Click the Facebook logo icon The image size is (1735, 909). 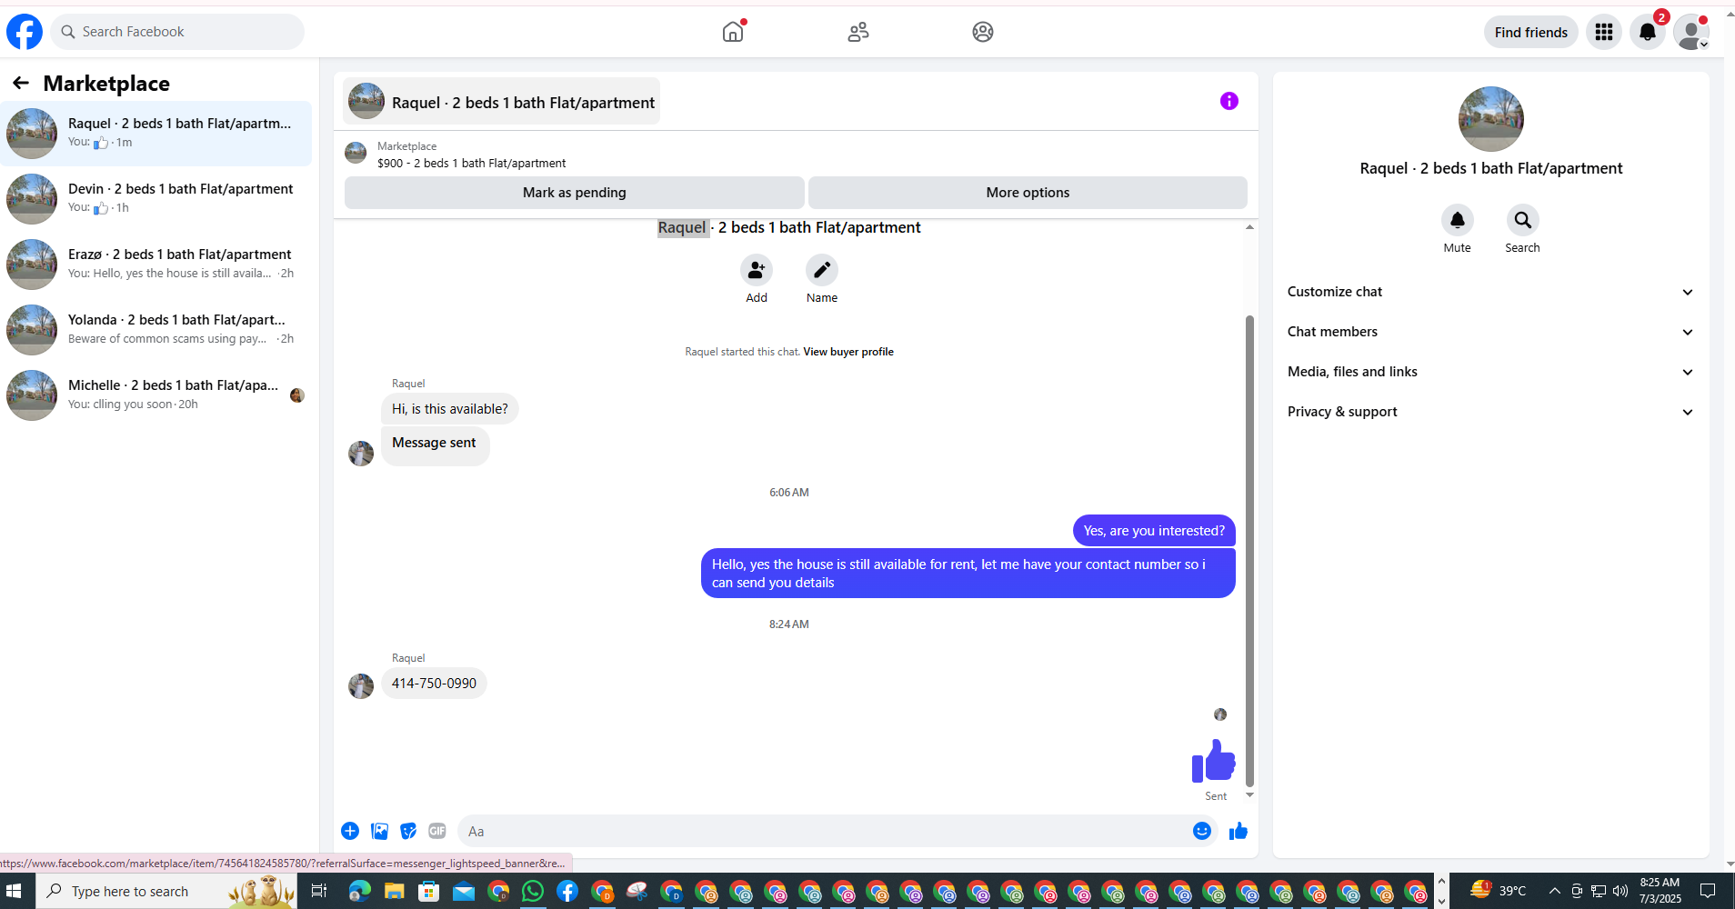(25, 32)
